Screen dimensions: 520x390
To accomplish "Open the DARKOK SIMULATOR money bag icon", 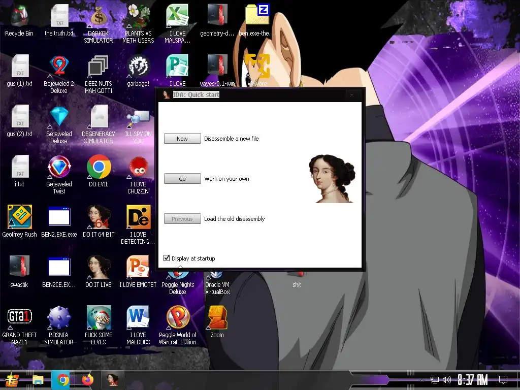I will pos(99,16).
